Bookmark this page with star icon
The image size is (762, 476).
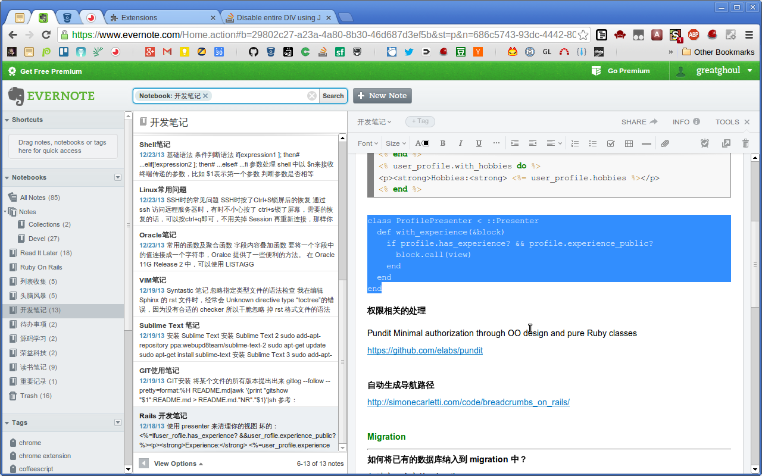coord(583,35)
